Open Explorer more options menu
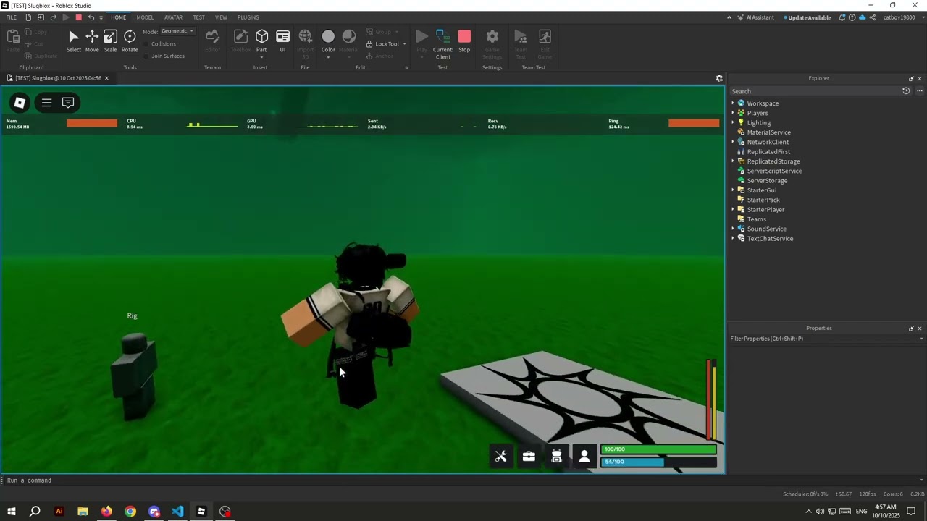Viewport: 927px width, 521px height. (920, 91)
